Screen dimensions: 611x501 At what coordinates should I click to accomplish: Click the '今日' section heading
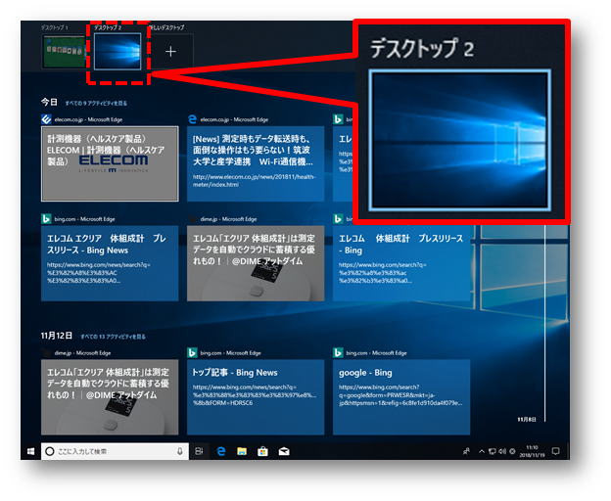(x=50, y=102)
